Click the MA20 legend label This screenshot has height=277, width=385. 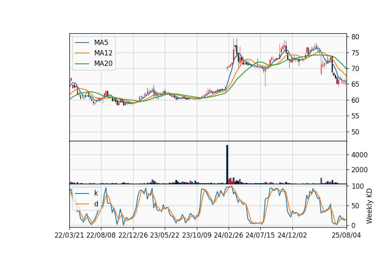pos(103,63)
